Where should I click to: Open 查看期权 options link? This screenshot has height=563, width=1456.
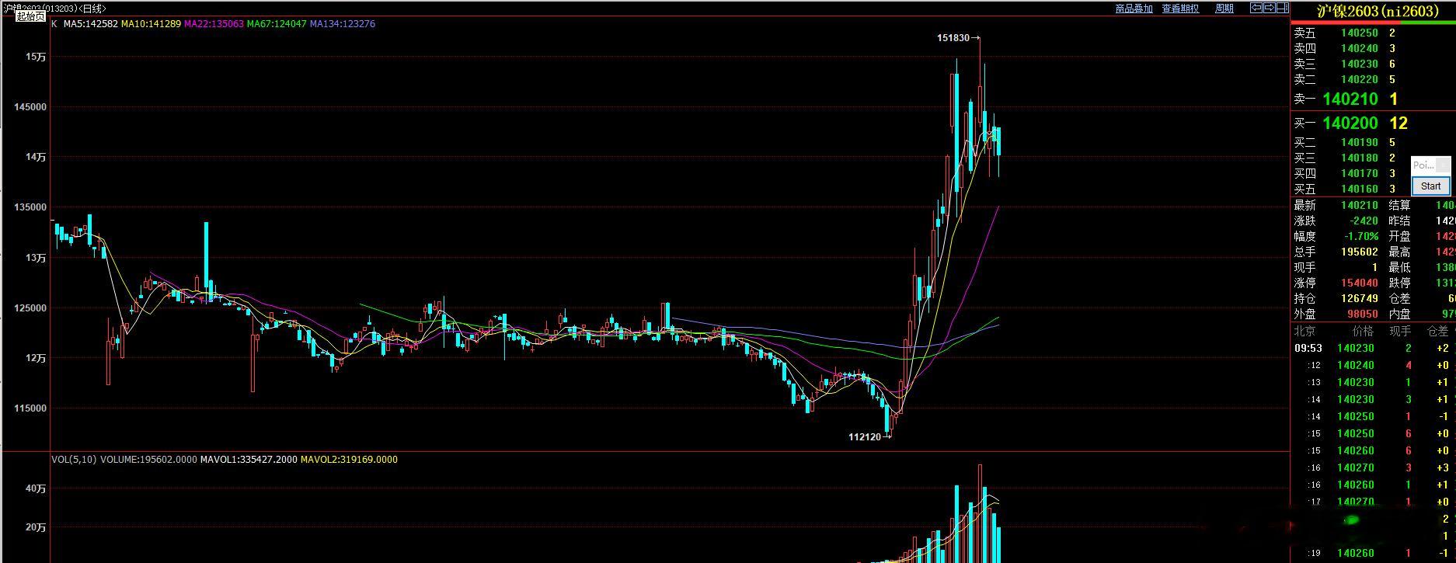click(x=1180, y=9)
